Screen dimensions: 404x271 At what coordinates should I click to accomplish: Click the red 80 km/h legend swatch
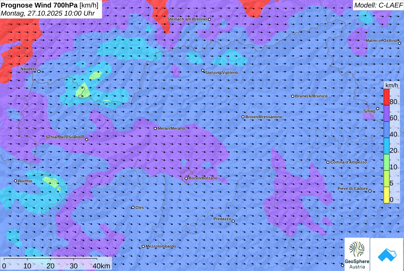(386, 97)
